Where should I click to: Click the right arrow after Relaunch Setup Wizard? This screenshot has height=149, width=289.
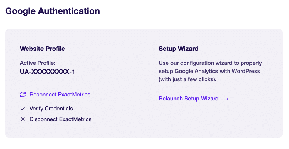coord(226,99)
